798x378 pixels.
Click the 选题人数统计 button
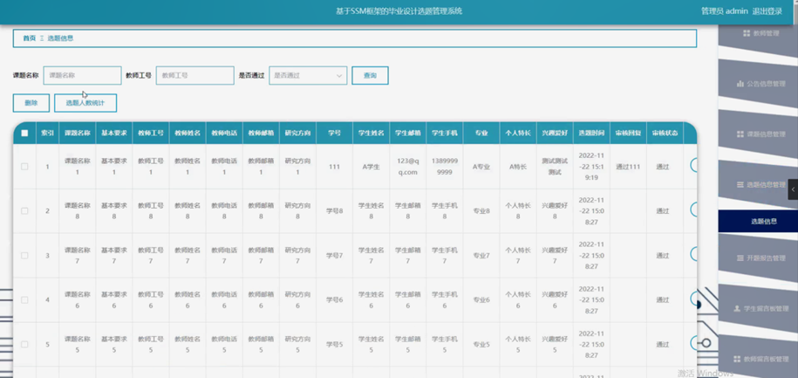(85, 103)
